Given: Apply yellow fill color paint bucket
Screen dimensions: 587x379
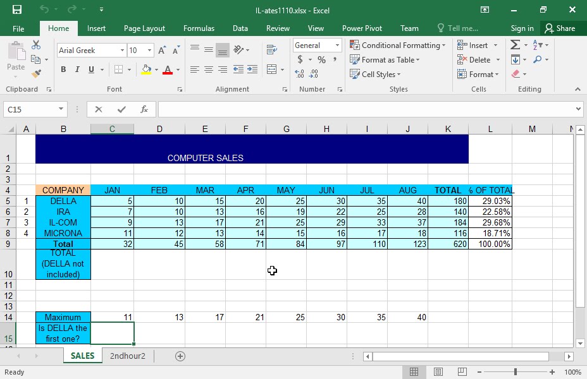Looking at the screenshot, I should (x=146, y=69).
